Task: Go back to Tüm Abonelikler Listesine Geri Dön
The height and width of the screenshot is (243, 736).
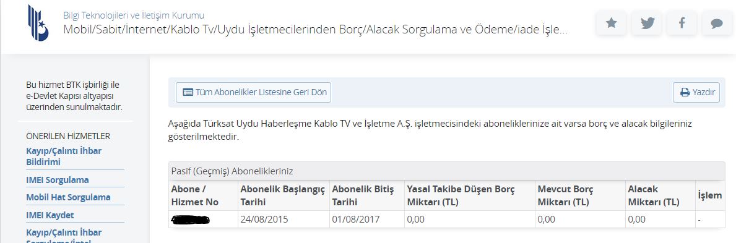Action: [253, 92]
